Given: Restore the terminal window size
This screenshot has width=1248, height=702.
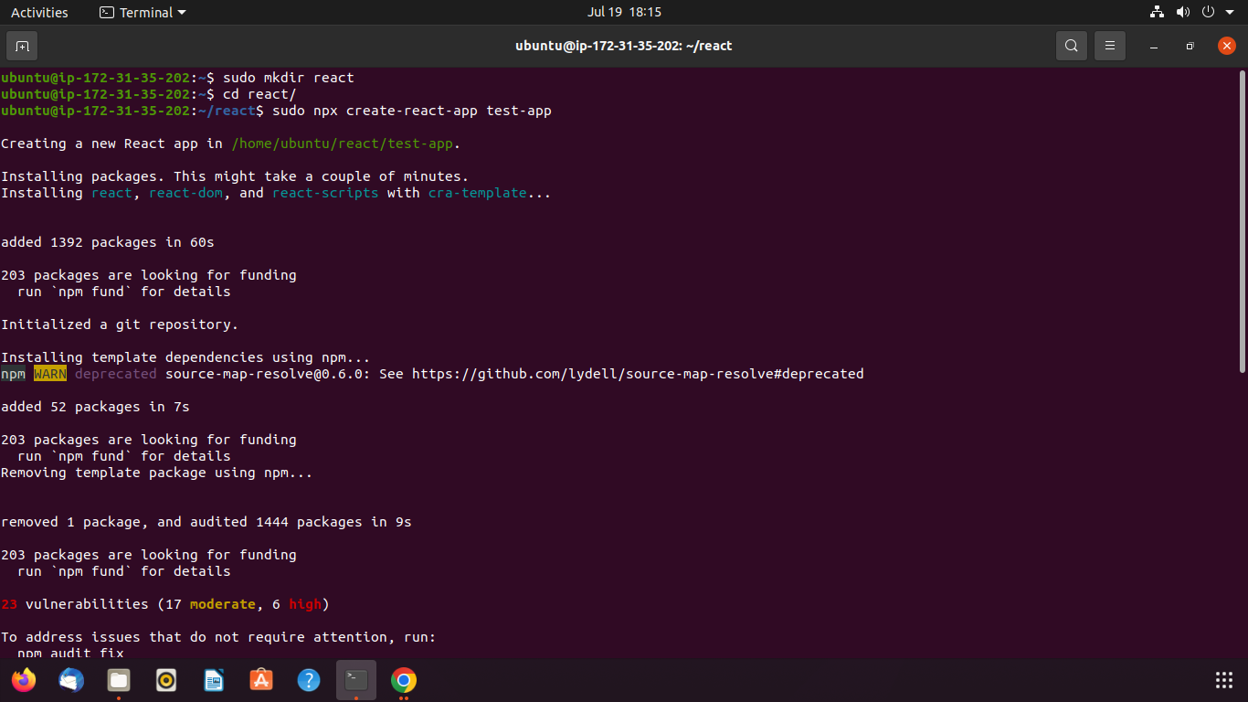Looking at the screenshot, I should click(x=1190, y=46).
